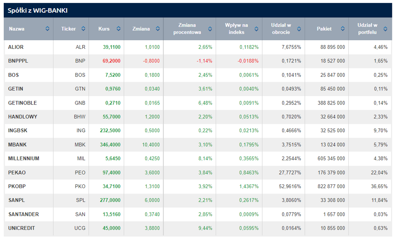The image size is (394, 247).
Task: Open INGBSK company name
Action: point(17,131)
